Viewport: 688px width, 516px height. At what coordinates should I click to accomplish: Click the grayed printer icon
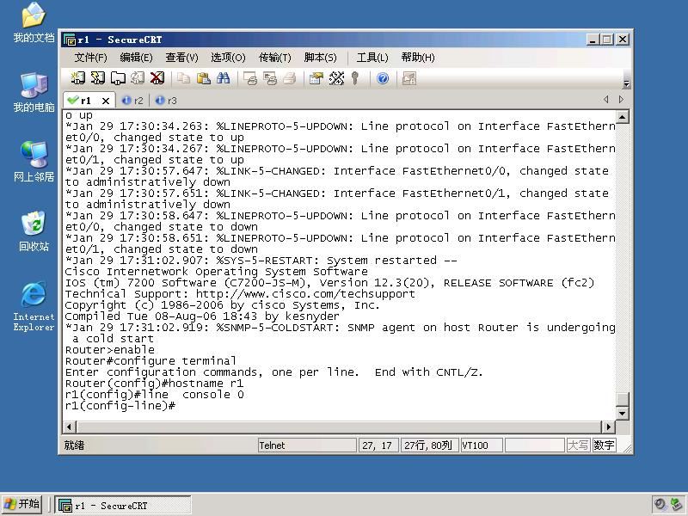290,78
